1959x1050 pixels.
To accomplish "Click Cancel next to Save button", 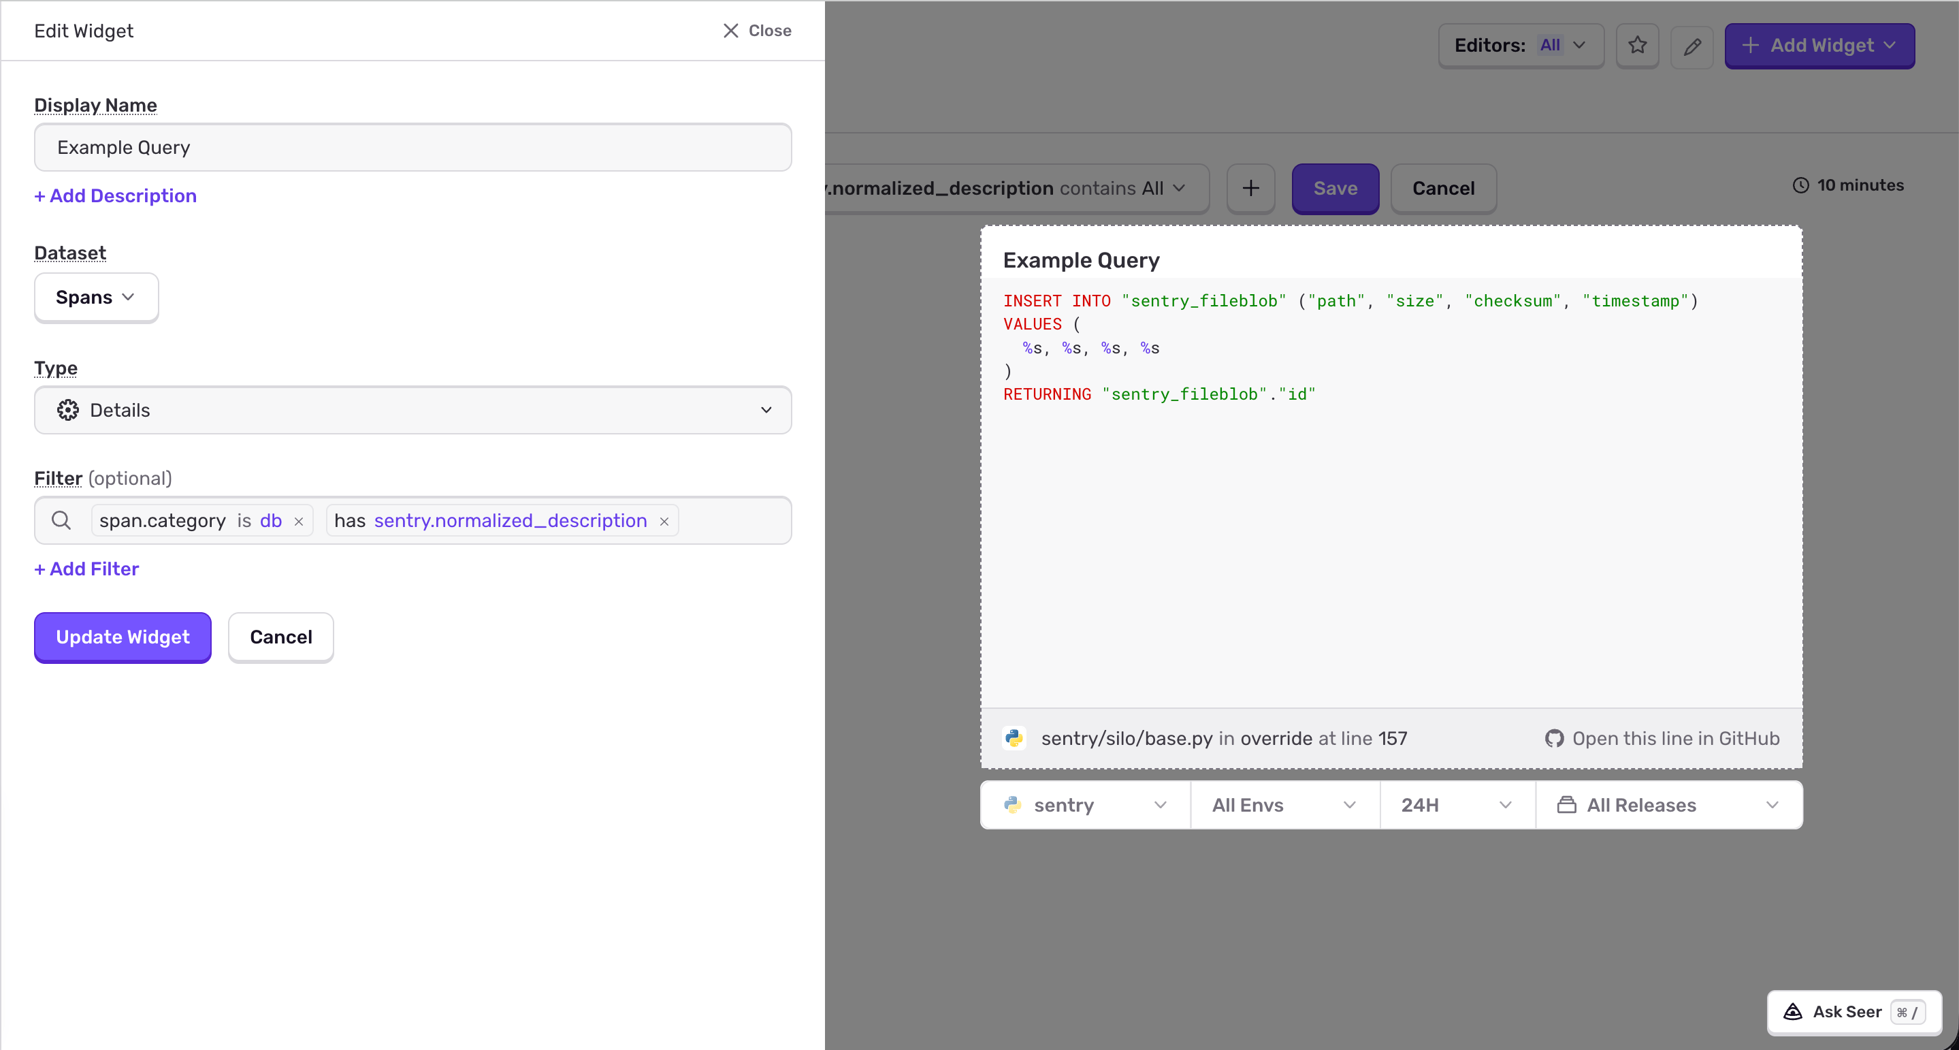I will pyautogui.click(x=1444, y=188).
